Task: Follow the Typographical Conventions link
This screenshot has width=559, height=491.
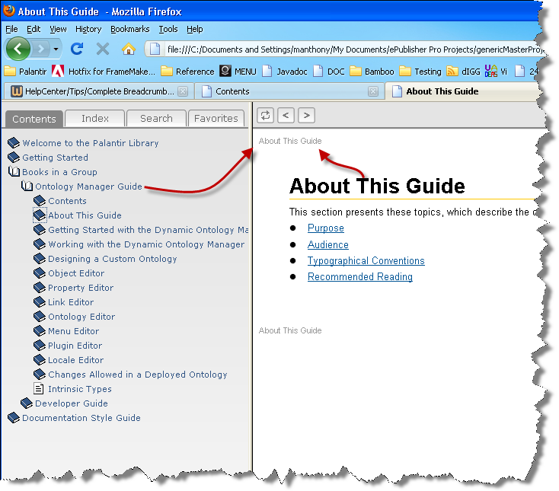Action: pyautogui.click(x=366, y=261)
